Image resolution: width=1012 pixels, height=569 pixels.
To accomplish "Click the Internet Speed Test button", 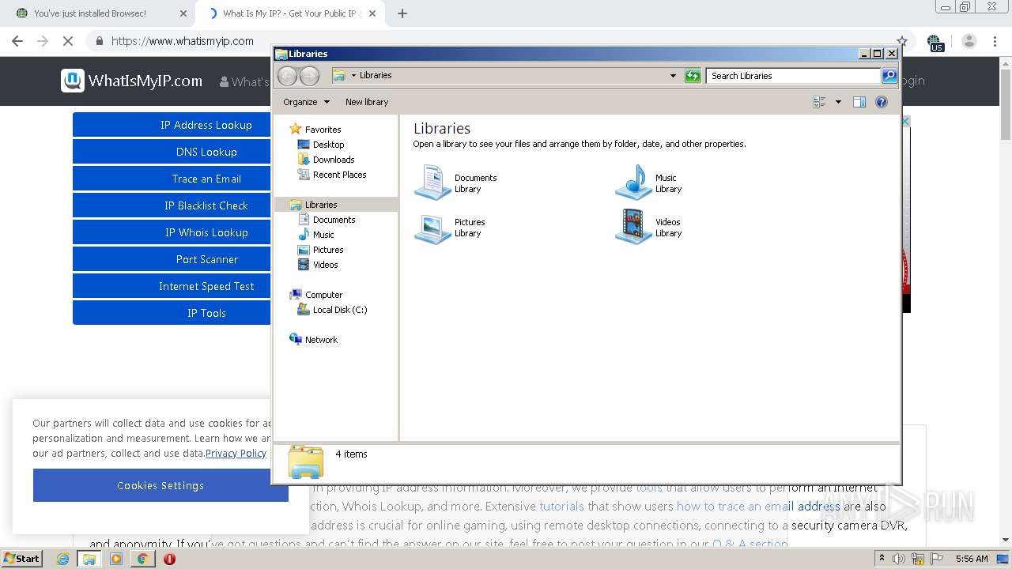I will point(206,286).
